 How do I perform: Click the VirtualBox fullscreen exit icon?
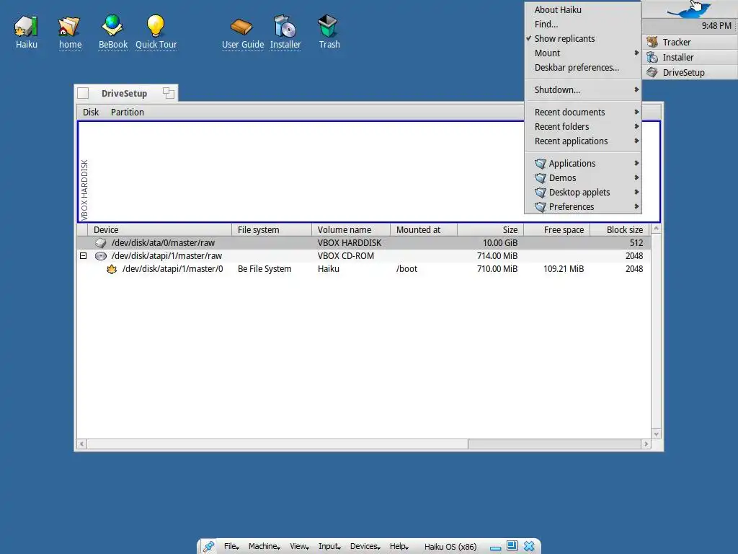click(512, 545)
